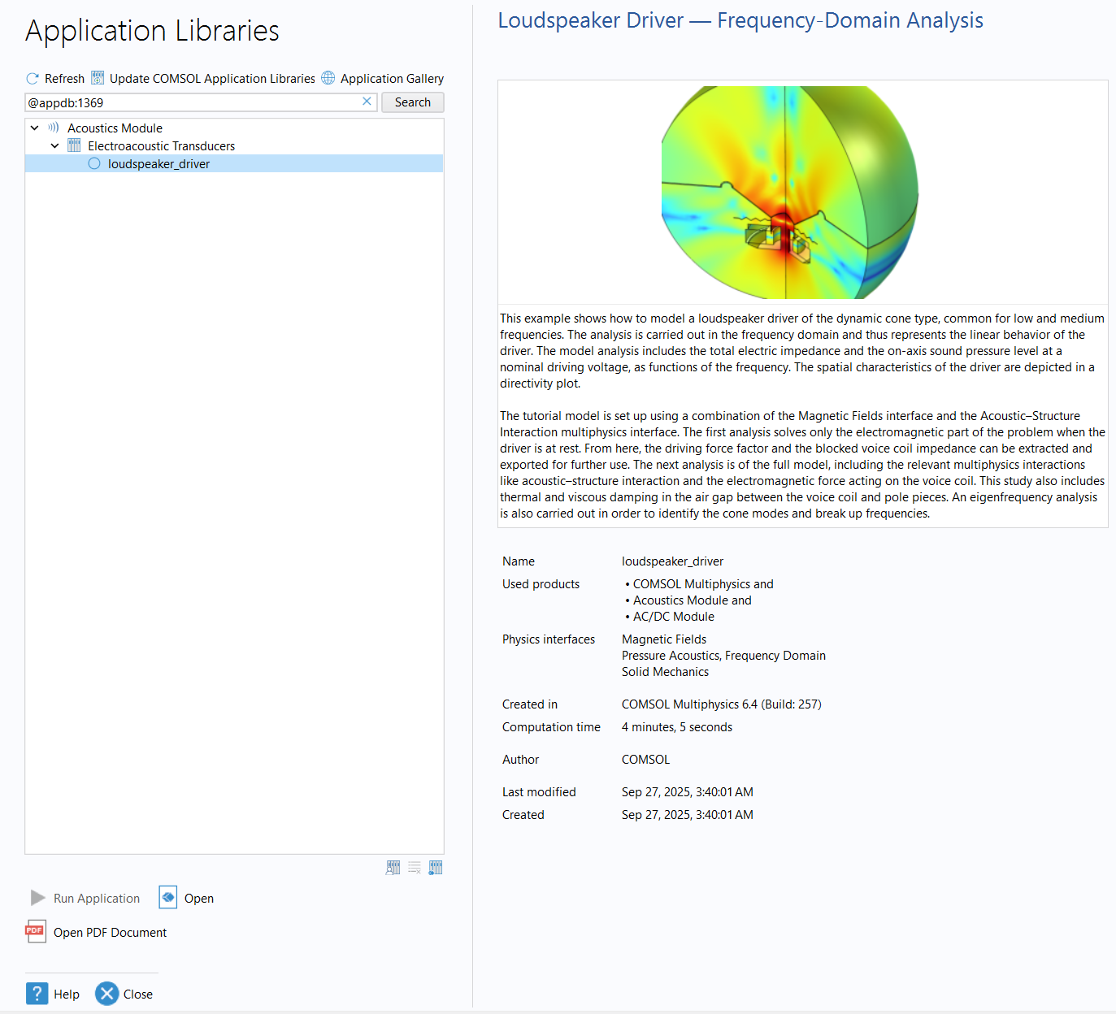Click Open PDF Document label

[110, 933]
